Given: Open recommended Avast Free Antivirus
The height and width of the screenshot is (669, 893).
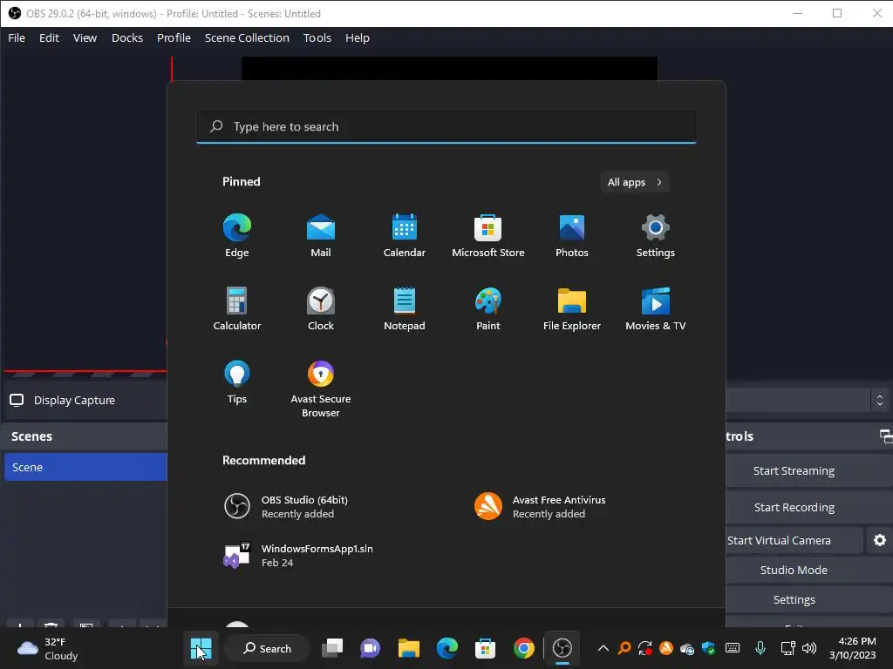Looking at the screenshot, I should (x=540, y=506).
